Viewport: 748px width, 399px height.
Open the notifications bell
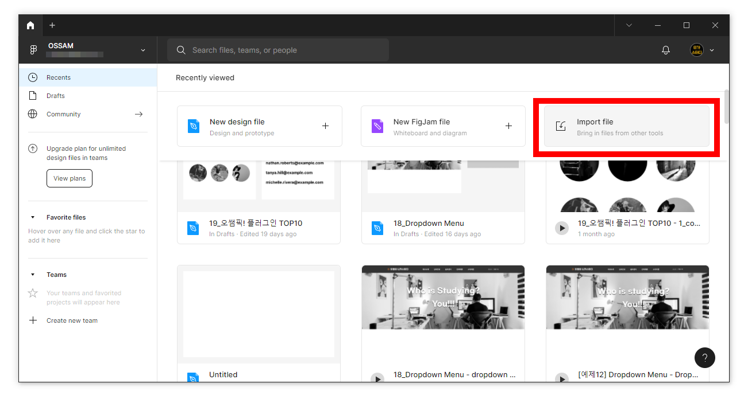click(666, 50)
